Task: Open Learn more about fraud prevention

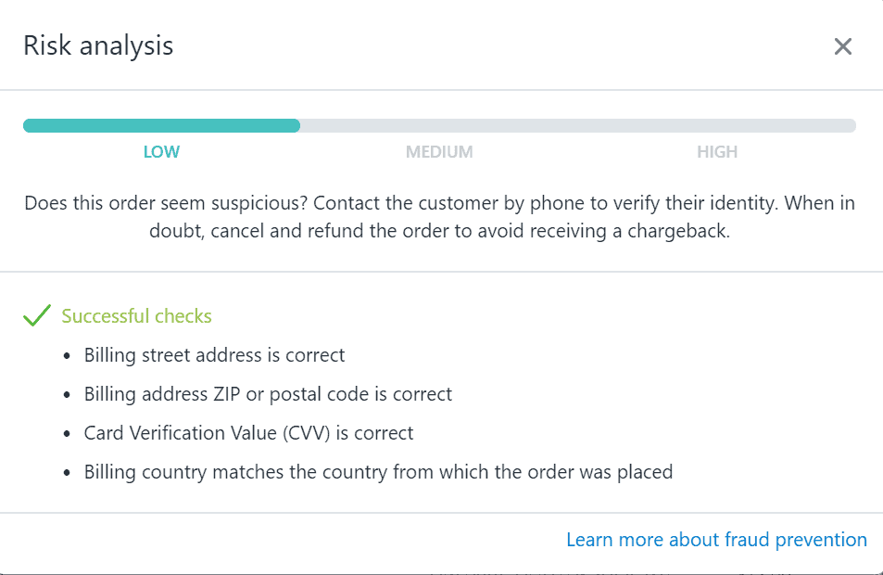Action: click(x=716, y=539)
